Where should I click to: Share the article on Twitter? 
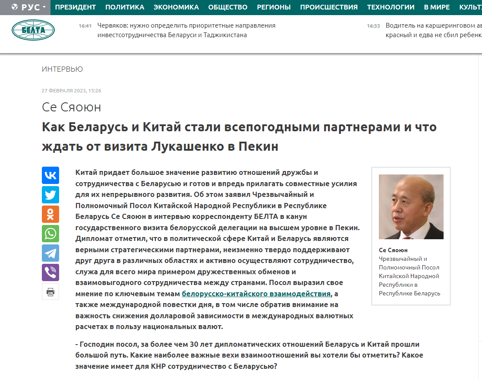50,195
